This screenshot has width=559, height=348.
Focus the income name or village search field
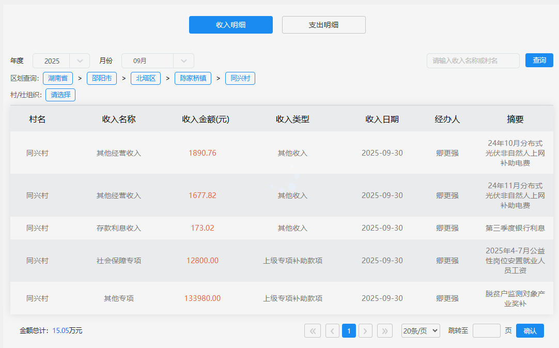click(x=473, y=61)
